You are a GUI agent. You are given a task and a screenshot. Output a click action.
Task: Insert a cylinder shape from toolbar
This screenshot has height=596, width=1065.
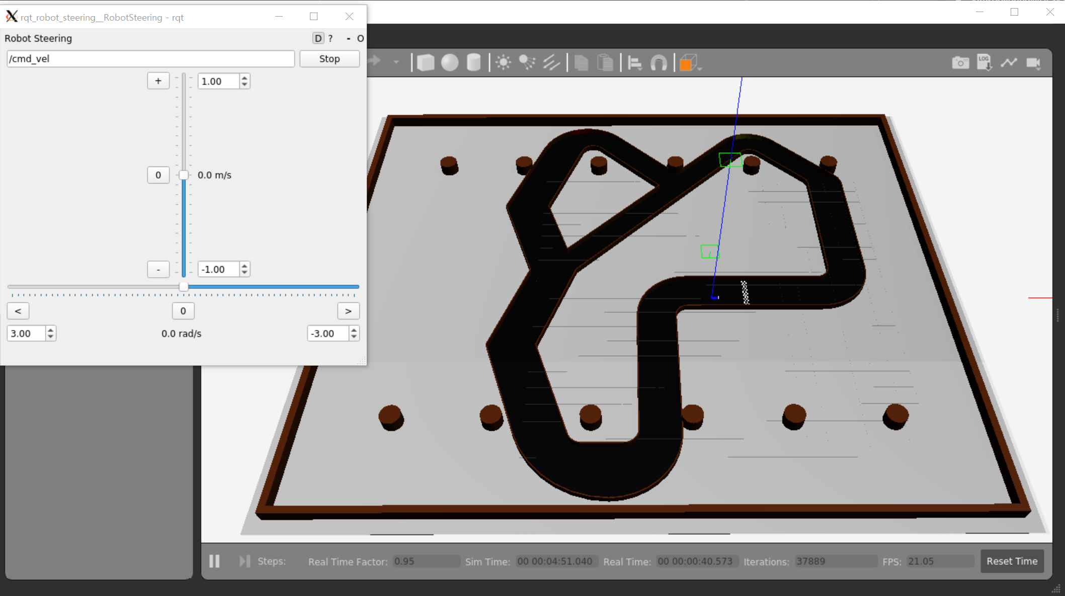473,63
